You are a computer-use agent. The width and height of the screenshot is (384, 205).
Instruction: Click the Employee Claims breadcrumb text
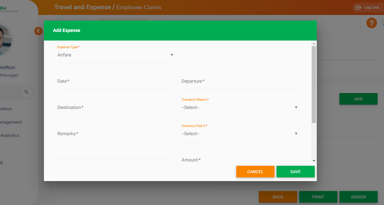(x=139, y=7)
